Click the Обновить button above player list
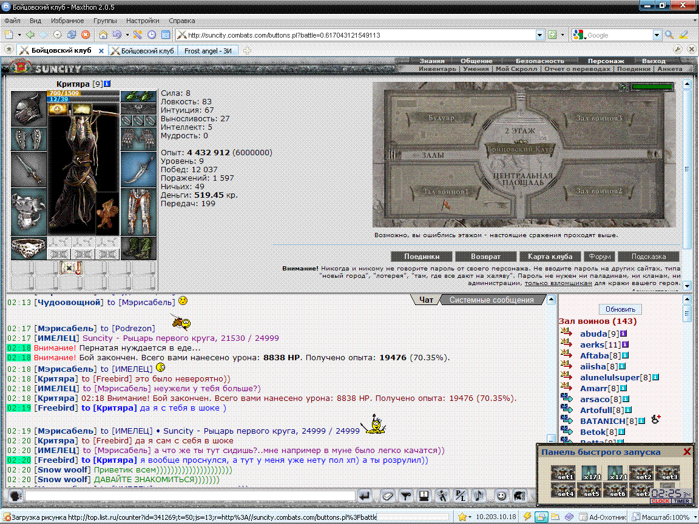Image resolution: width=699 pixels, height=524 pixels. click(620, 309)
